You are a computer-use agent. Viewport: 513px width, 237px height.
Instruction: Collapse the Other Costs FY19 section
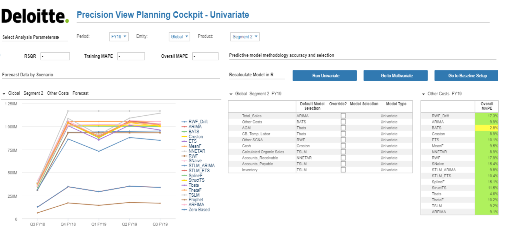point(423,94)
